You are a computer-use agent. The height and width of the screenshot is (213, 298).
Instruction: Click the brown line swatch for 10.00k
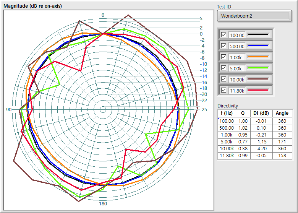pos(258,79)
